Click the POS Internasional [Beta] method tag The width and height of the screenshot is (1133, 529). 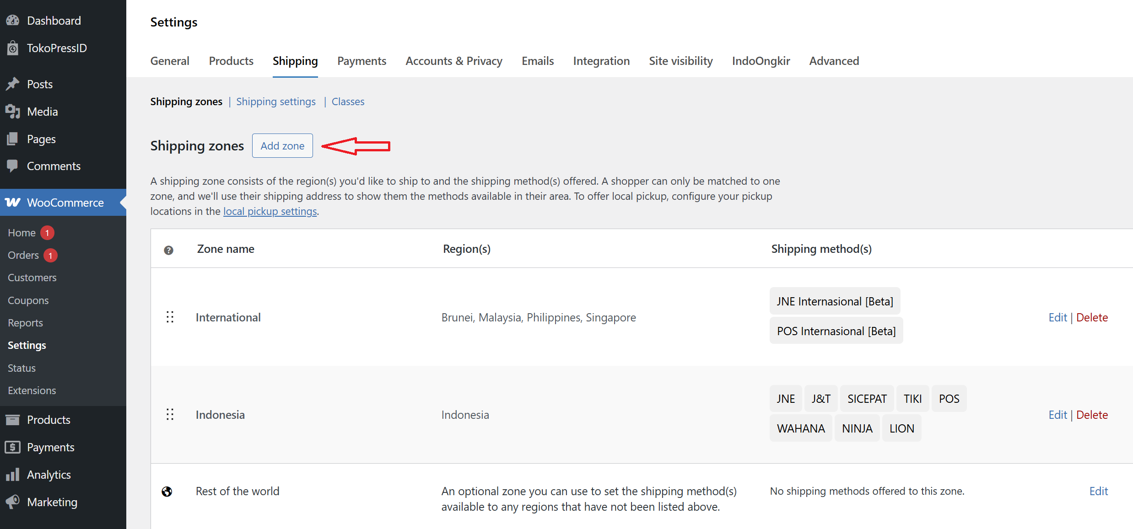click(x=836, y=331)
